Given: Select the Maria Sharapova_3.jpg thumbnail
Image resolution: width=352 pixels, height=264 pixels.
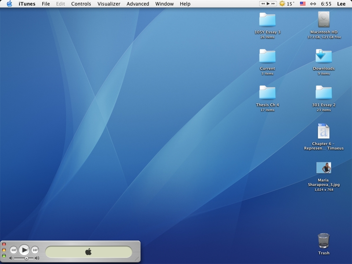Looking at the screenshot, I should pos(323,168).
